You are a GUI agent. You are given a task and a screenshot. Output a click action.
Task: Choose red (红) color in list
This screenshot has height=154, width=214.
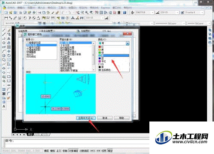point(114,47)
